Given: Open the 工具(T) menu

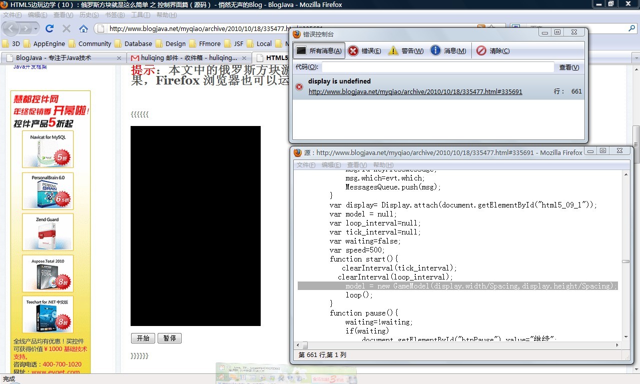Looking at the screenshot, I should pos(141,15).
